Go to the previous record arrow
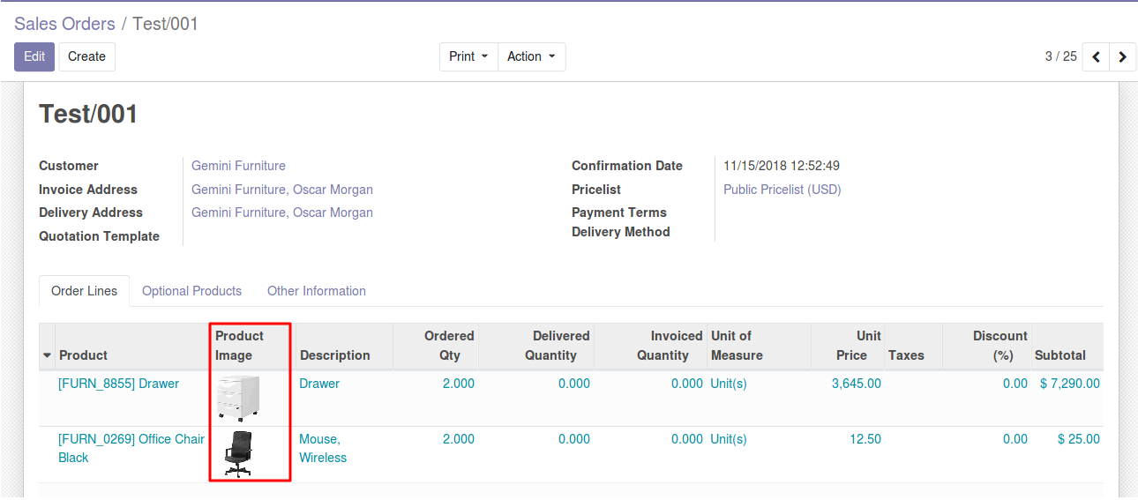This screenshot has width=1138, height=500. click(1096, 56)
